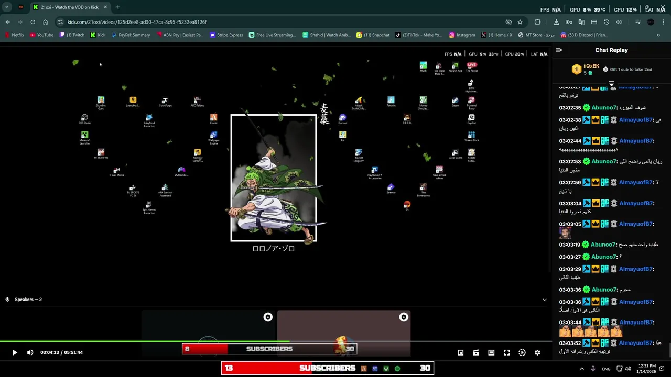Open the video player settings gear
This screenshot has width=671, height=377.
[x=537, y=353]
